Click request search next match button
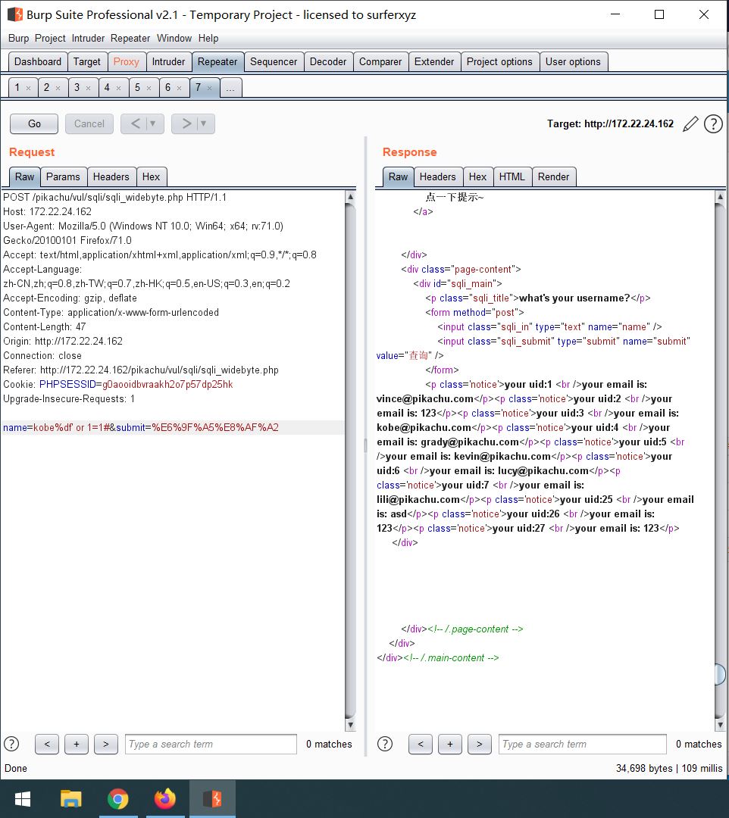Screen dimensions: 729x818 click(x=106, y=744)
